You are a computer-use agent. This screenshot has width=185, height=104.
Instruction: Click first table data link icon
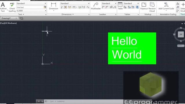point(125,7)
